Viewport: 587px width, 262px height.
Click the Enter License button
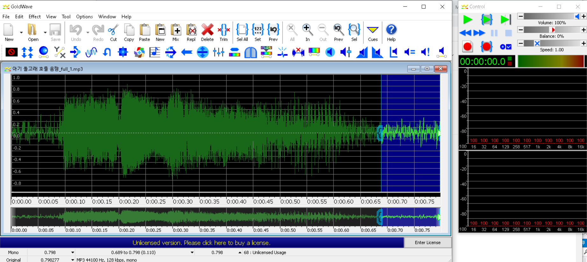(x=428, y=243)
